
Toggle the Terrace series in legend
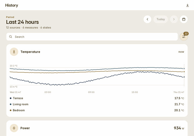(97, 98)
